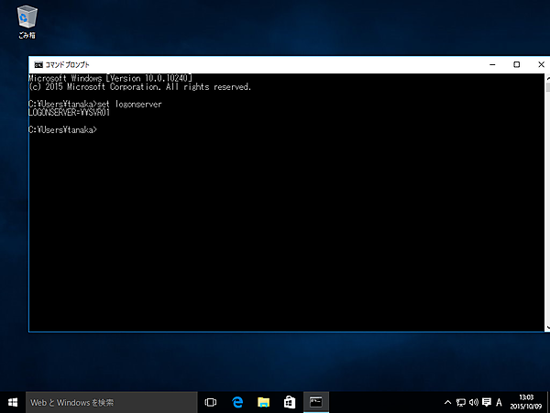
Task: Click the volume speaker tray icon
Action: [472, 402]
